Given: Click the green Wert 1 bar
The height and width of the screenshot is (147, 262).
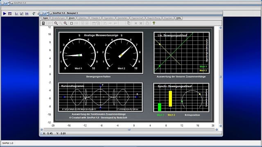Looking at the screenshot, I should click(x=160, y=107).
